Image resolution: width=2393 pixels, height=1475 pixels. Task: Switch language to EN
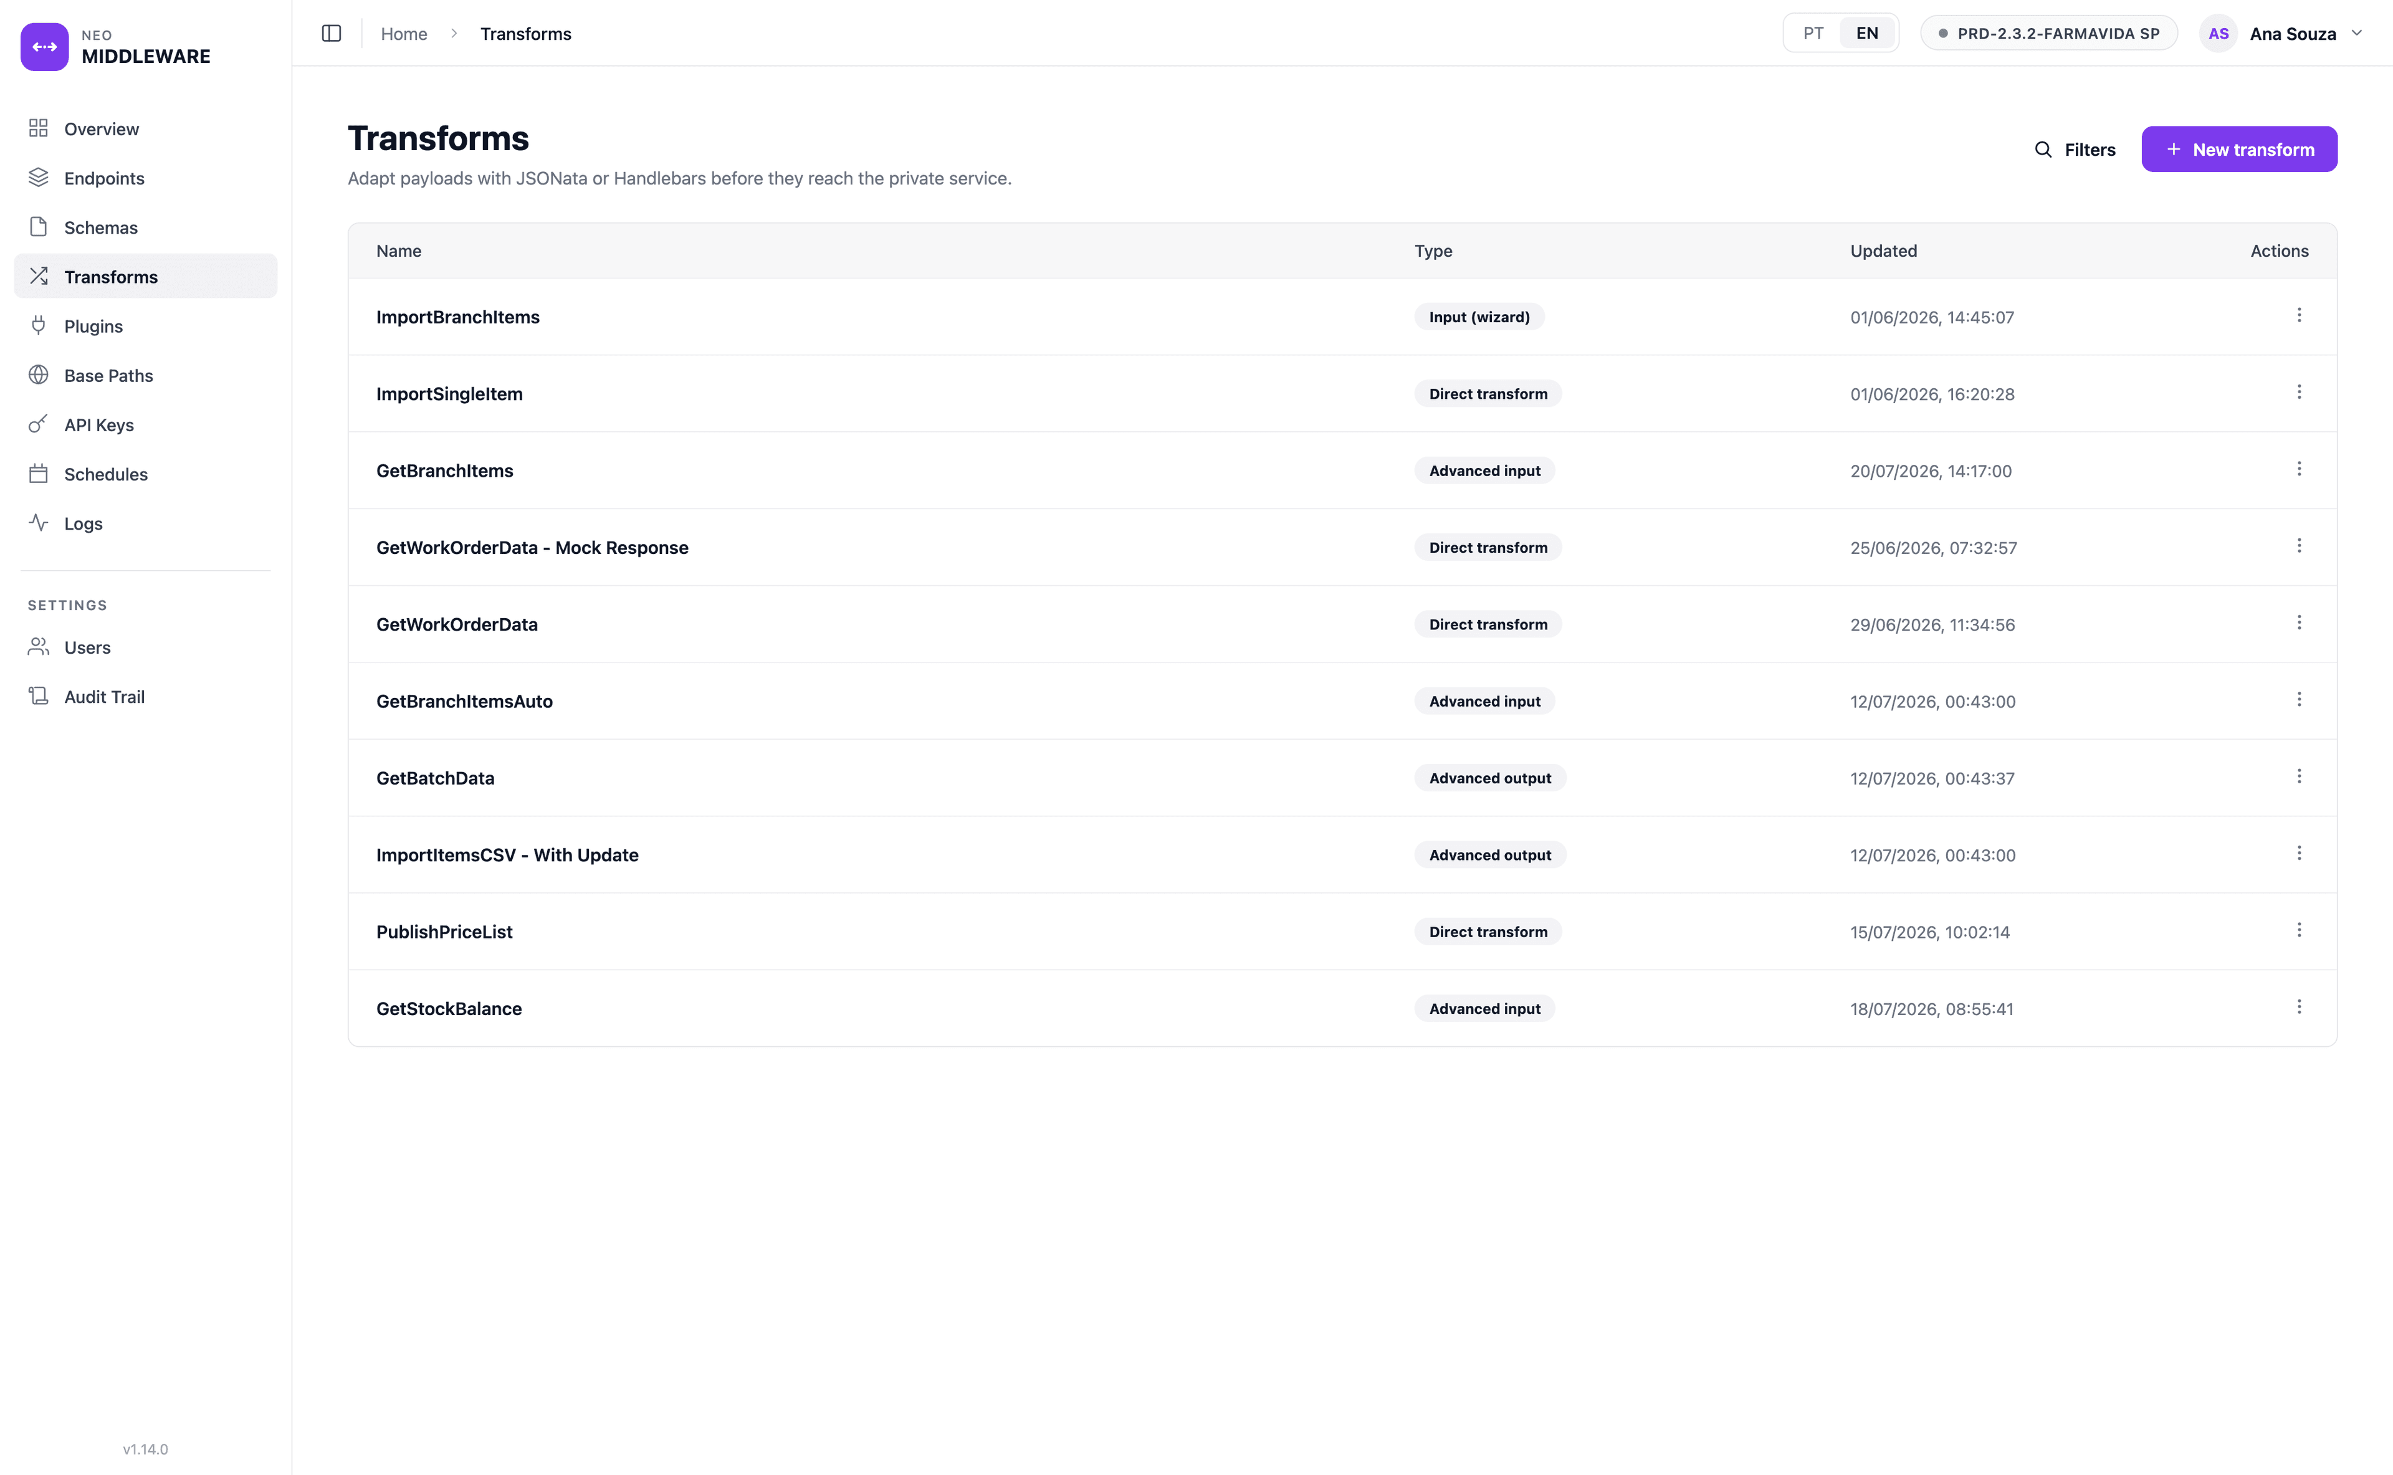(x=1866, y=33)
